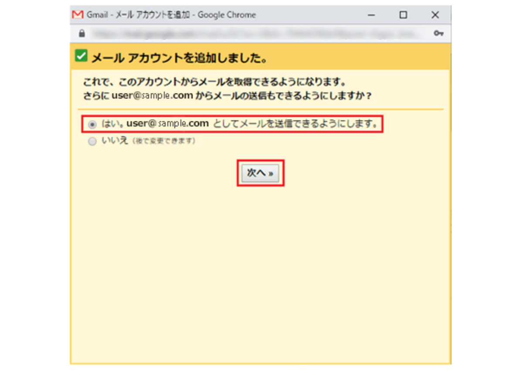Minimize the Gmail popup window

(371, 15)
